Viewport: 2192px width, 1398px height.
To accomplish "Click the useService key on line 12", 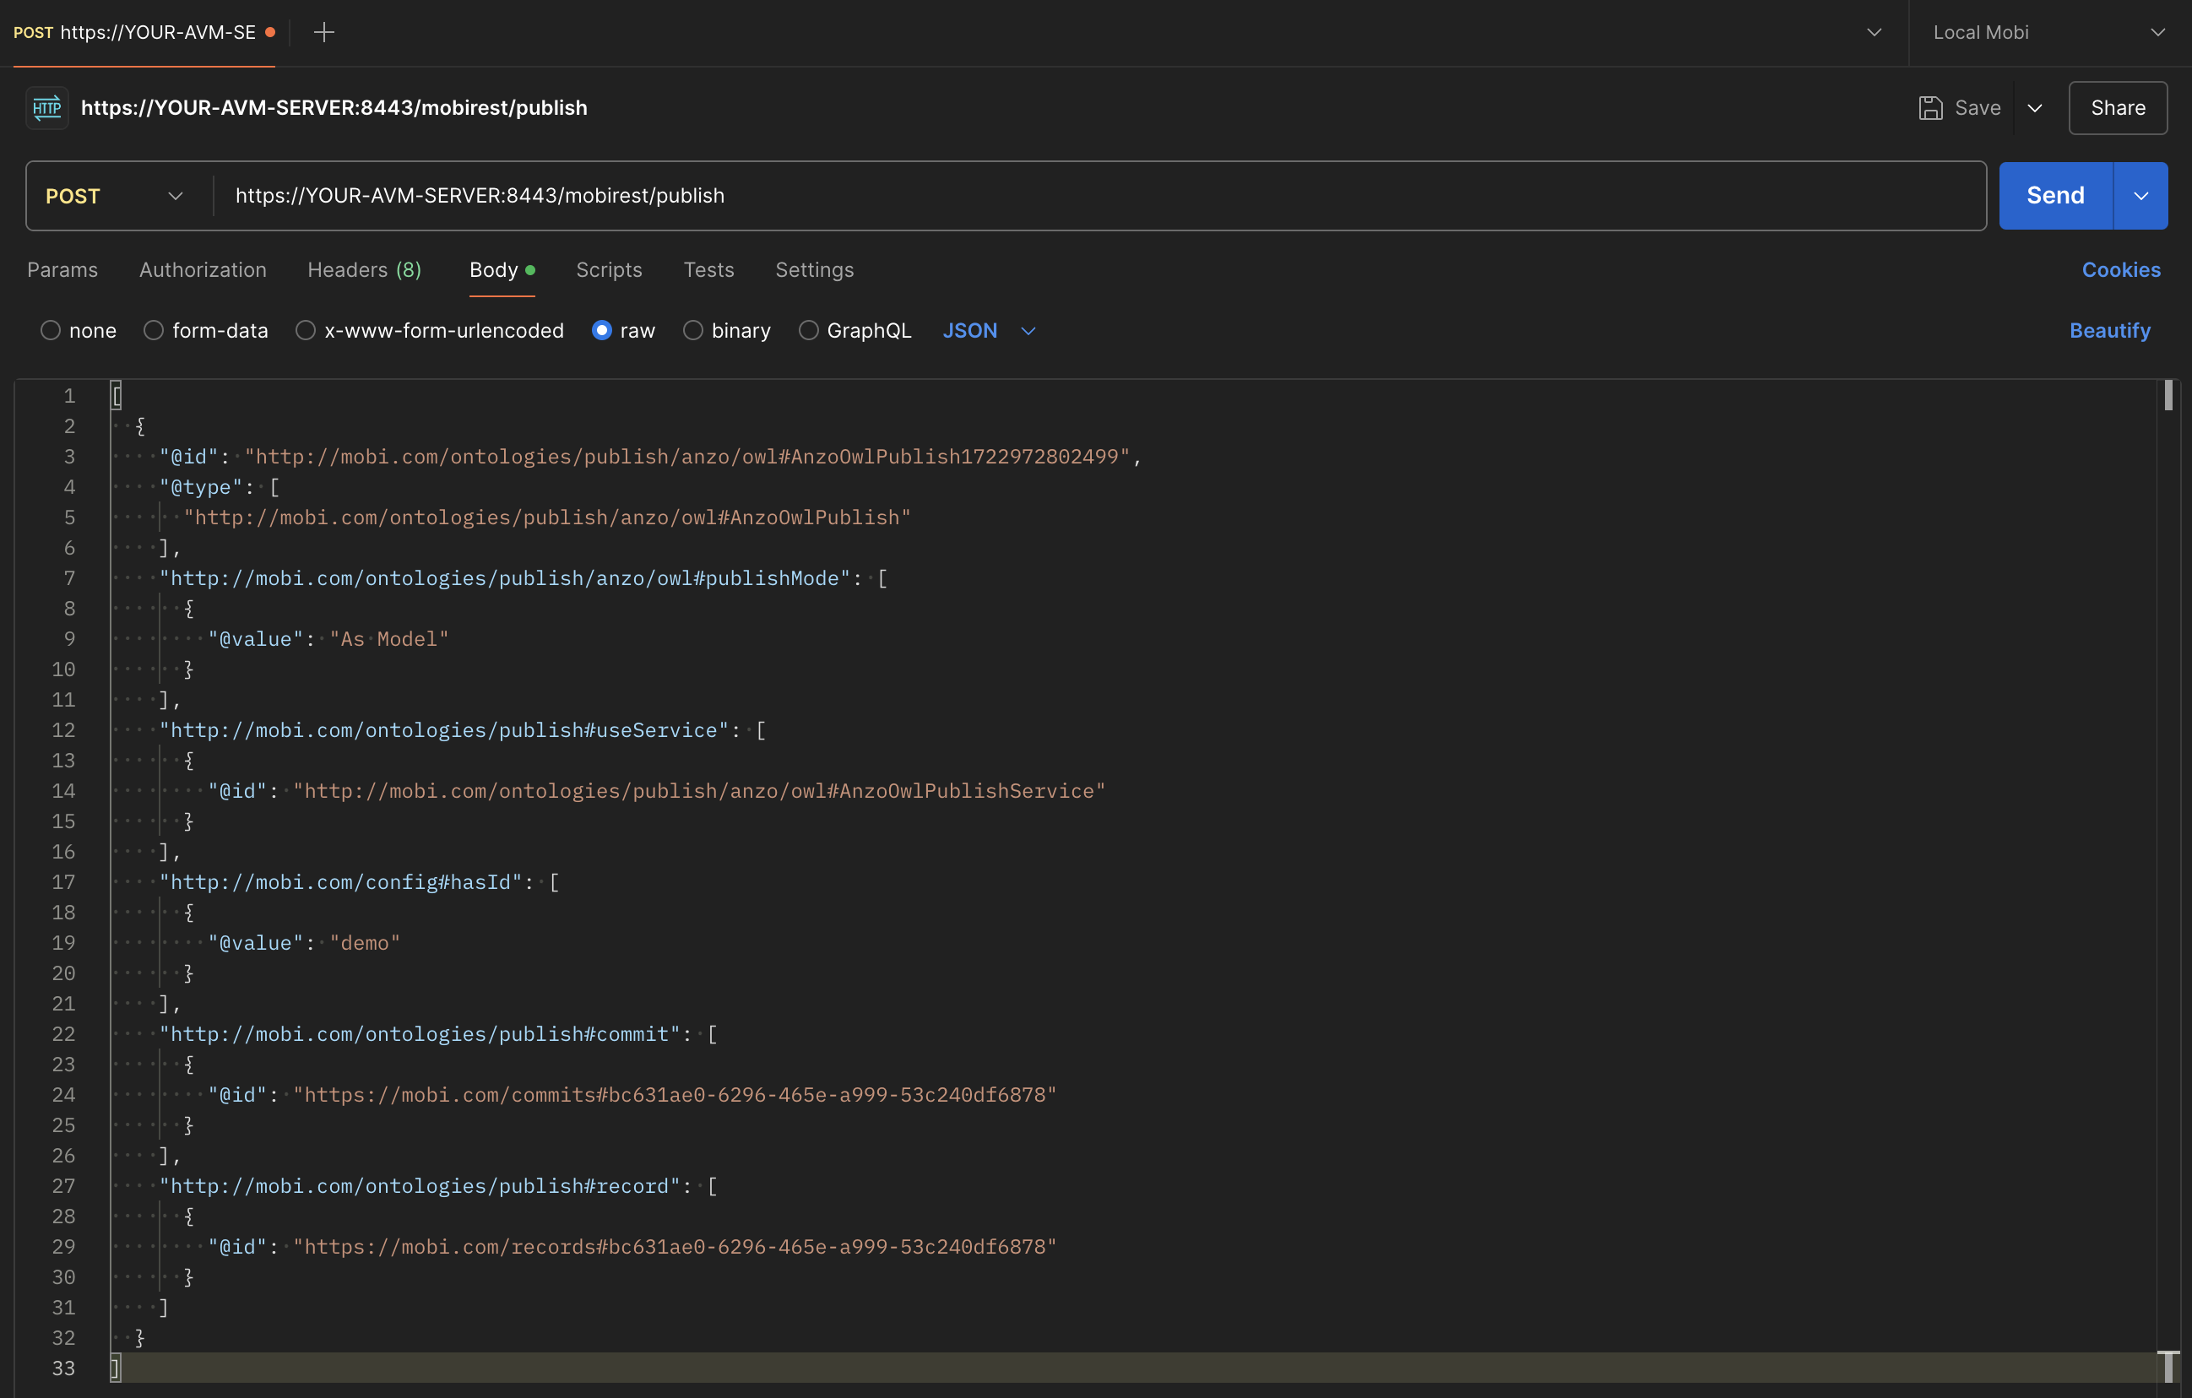I will [x=444, y=730].
